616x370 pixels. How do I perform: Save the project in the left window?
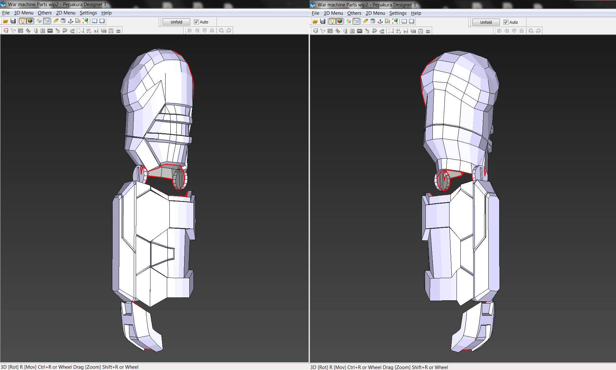tap(13, 21)
